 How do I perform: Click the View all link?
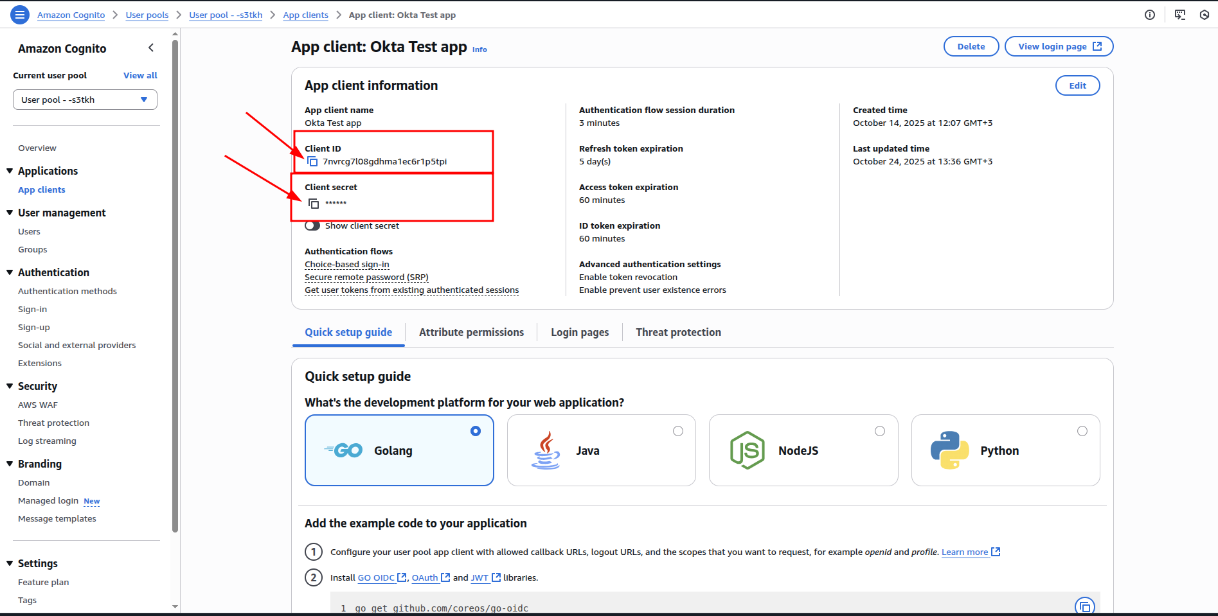click(x=140, y=75)
